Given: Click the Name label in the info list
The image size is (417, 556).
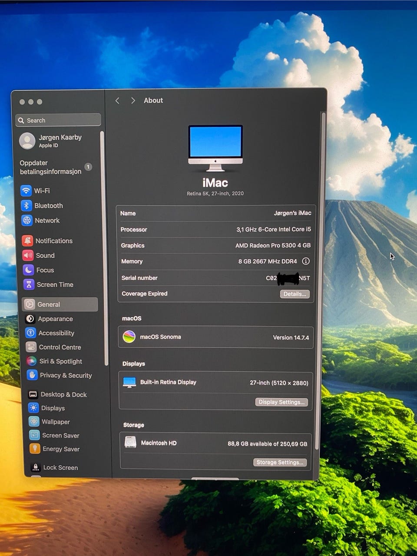Looking at the screenshot, I should [x=128, y=213].
